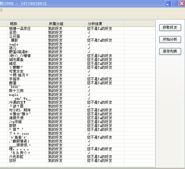Sort by the 昵称 column header
Screen dimensions: 185x169
click(14, 24)
